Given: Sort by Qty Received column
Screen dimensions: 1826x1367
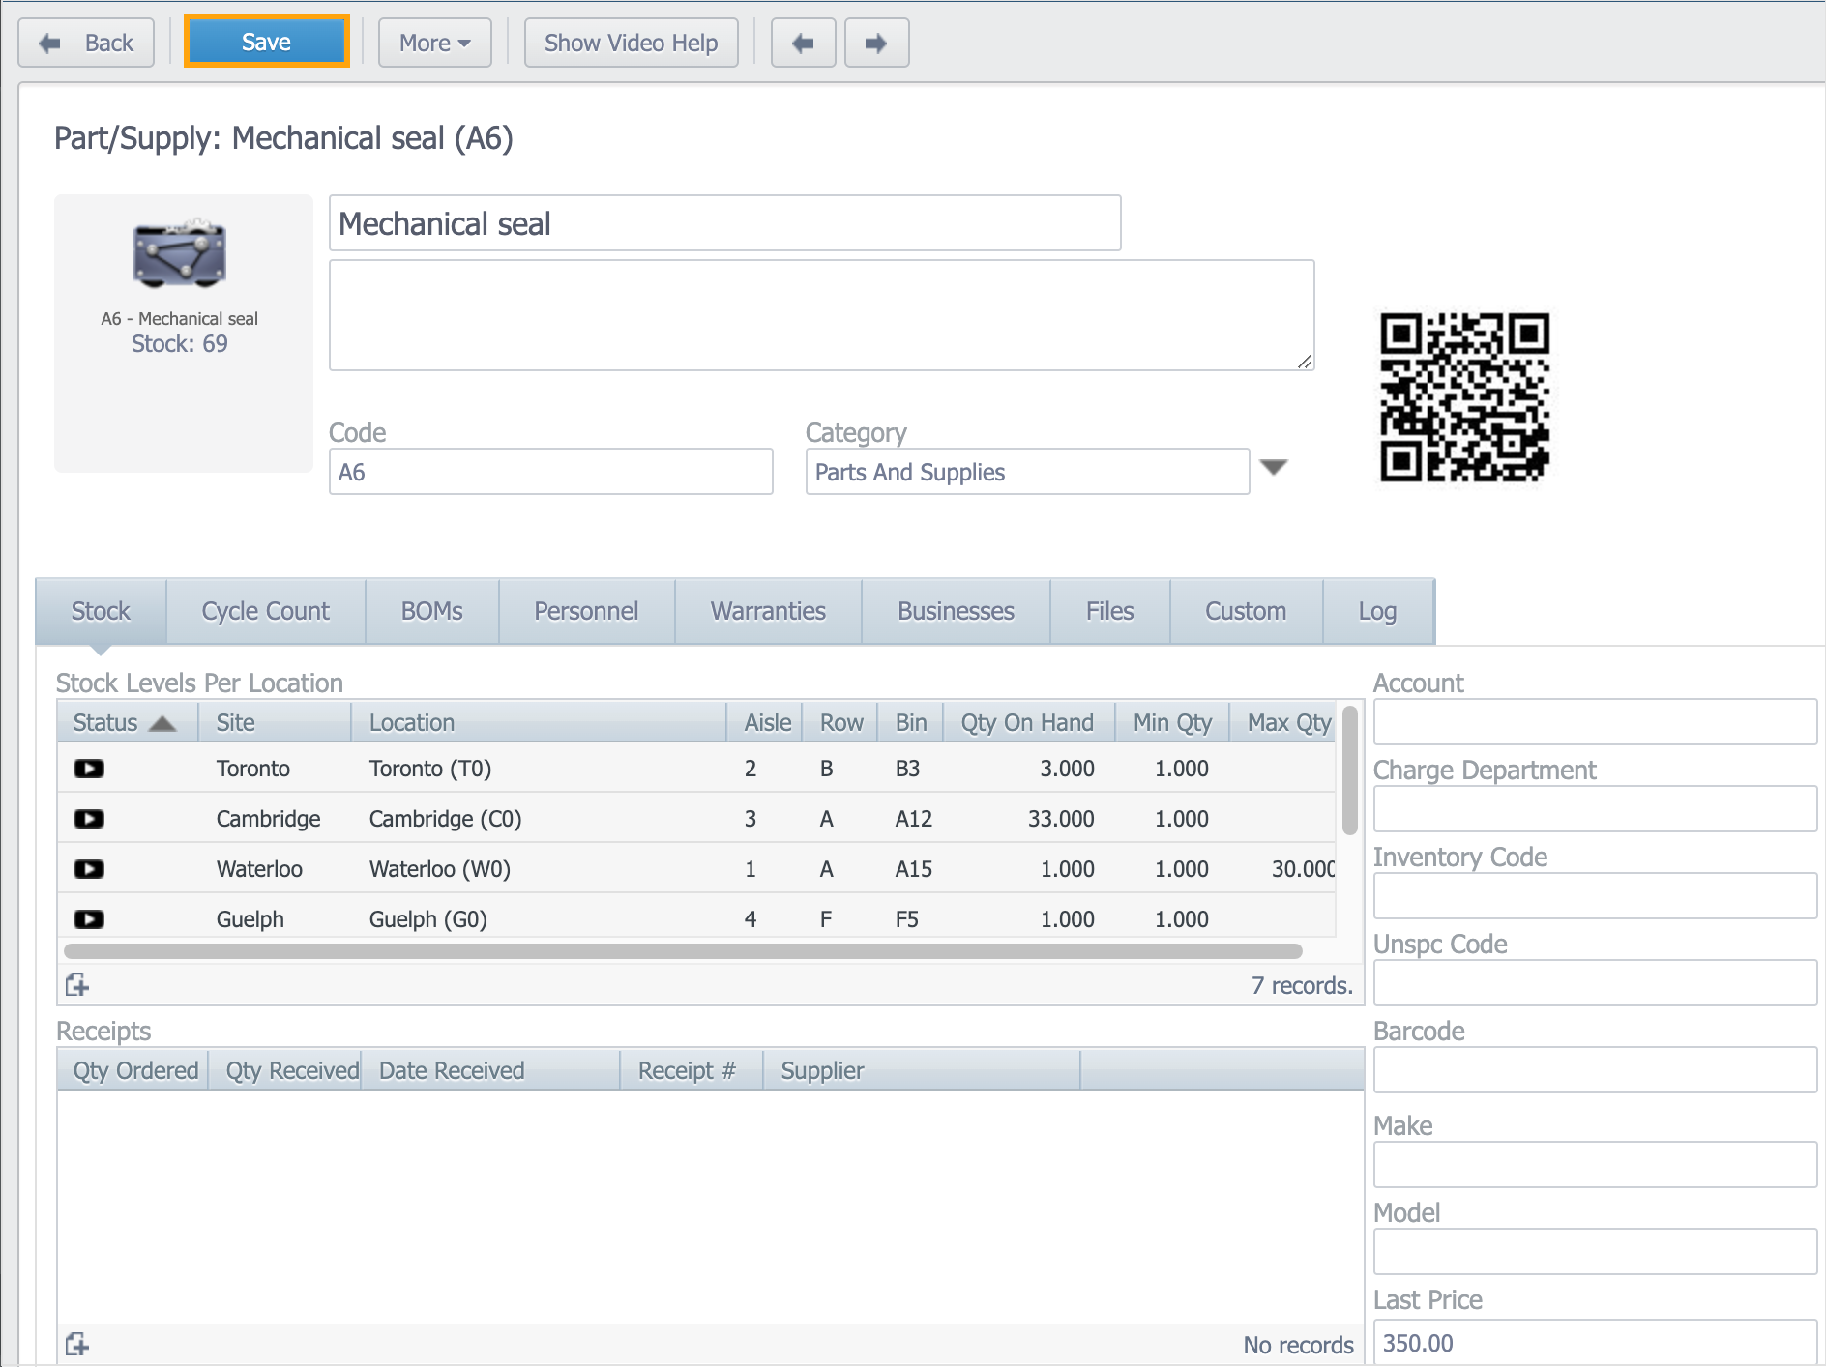Looking at the screenshot, I should 285,1070.
